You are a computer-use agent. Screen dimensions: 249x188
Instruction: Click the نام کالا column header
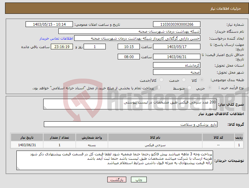click(x=155, y=137)
